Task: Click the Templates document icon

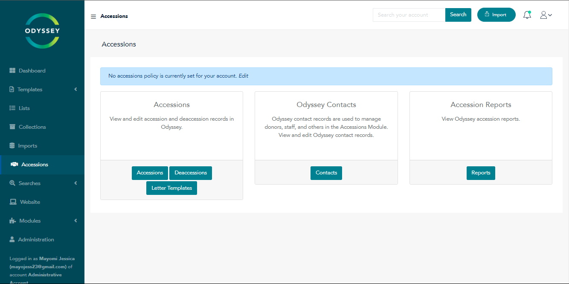Action: [x=12, y=90]
